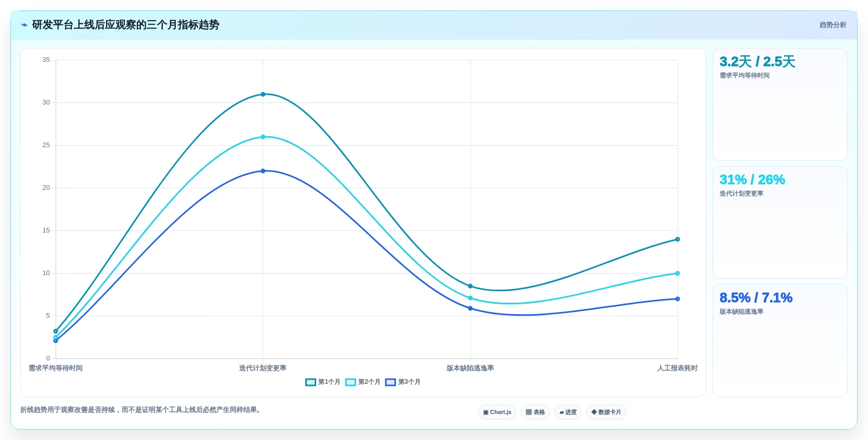Click 第1个月 data point at 人工报表耗时
This screenshot has height=440, width=868.
[x=677, y=239]
